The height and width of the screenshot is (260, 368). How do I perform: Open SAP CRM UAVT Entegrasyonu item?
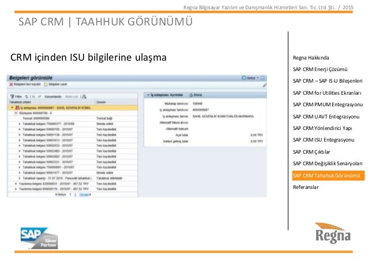326,117
